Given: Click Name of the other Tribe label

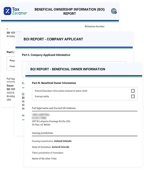Looking at the screenshot, I should 45,158.
